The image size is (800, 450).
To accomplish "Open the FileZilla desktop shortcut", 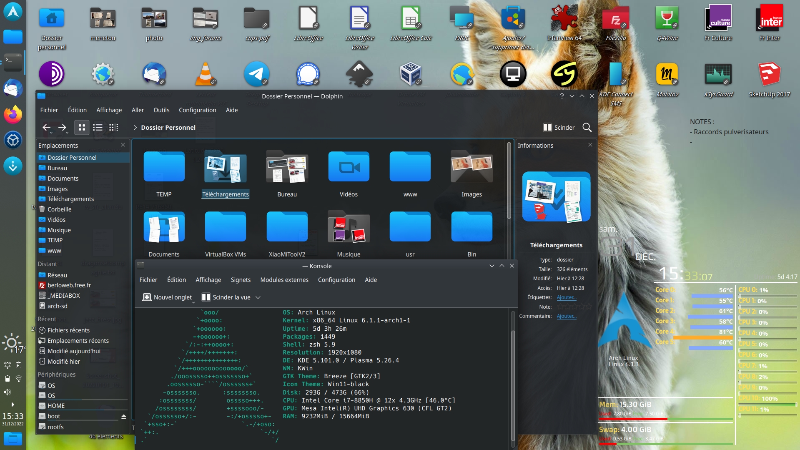I will point(616,19).
